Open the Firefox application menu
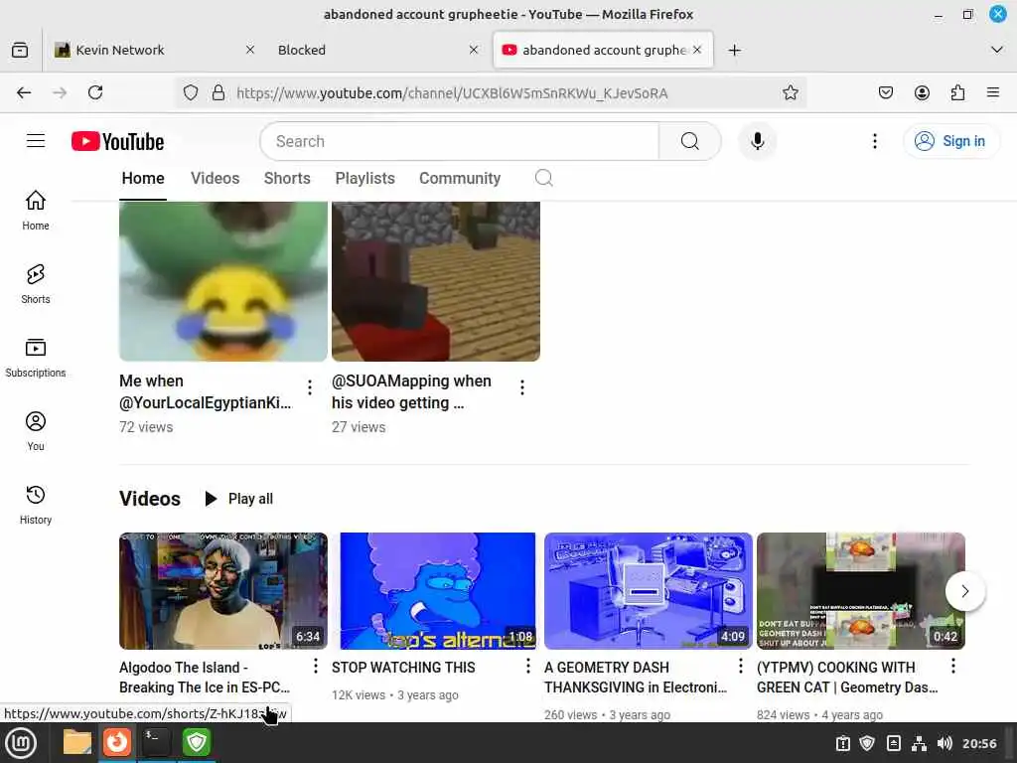The height and width of the screenshot is (763, 1017). tap(993, 92)
